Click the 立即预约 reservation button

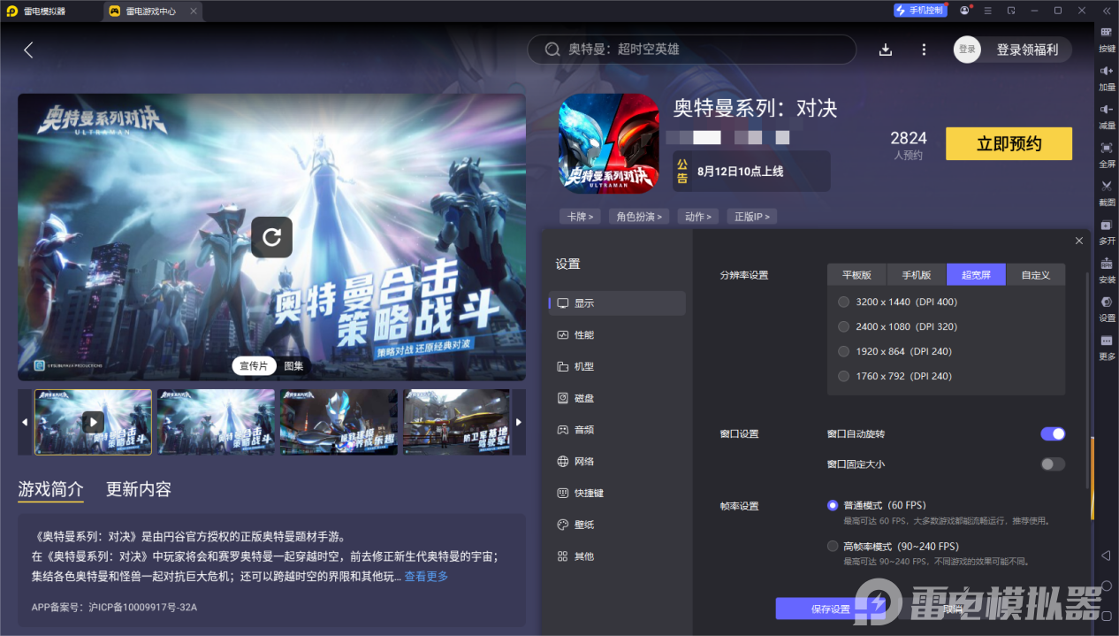click(x=1009, y=143)
